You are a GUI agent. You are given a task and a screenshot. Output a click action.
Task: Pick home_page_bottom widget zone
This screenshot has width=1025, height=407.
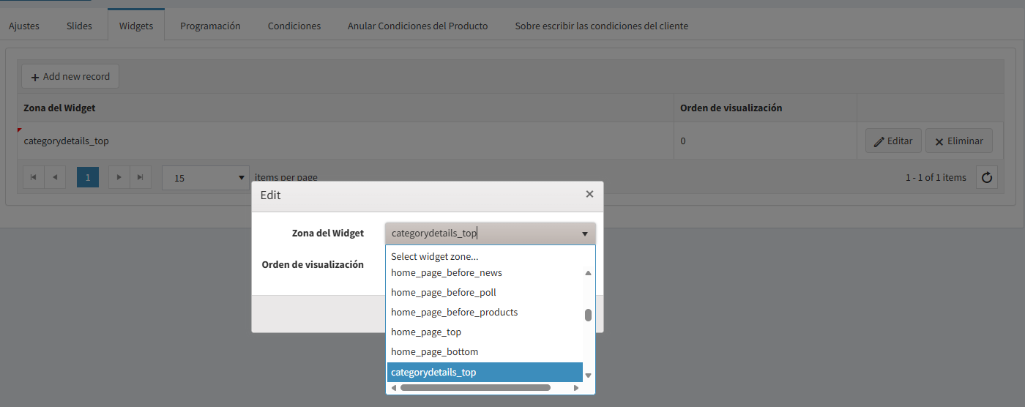click(434, 352)
